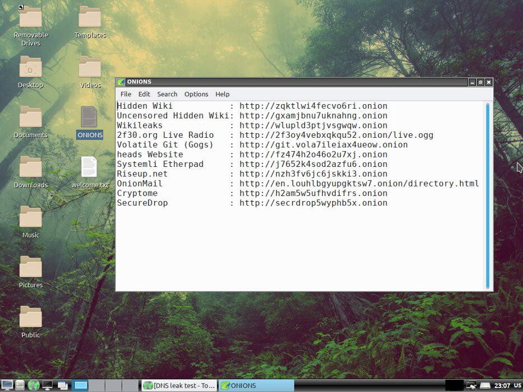Image resolution: width=523 pixels, height=392 pixels.
Task: Select the Downloads folder icon
Action: 31,167
